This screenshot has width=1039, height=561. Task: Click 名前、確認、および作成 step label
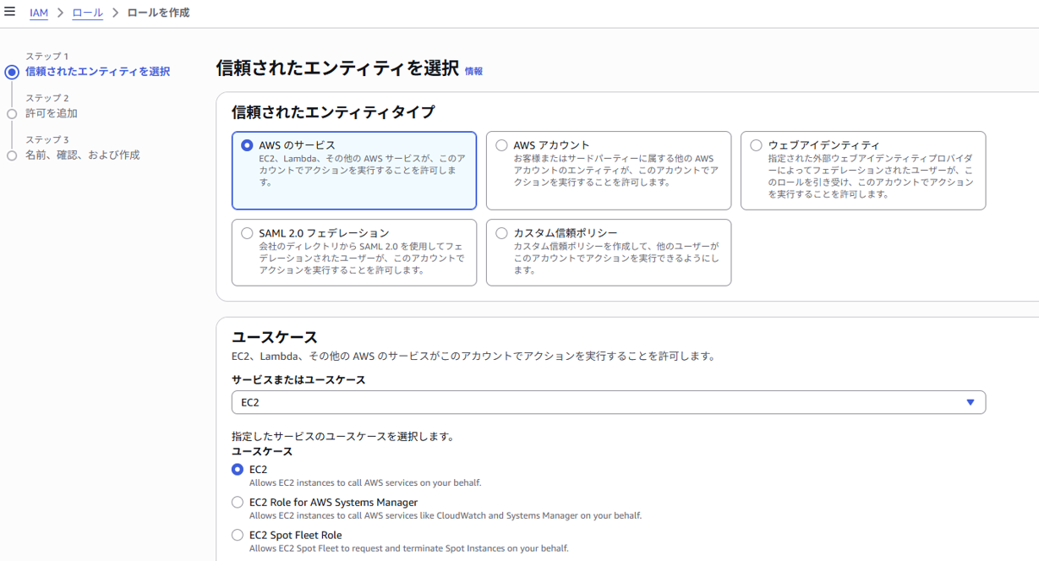(83, 155)
